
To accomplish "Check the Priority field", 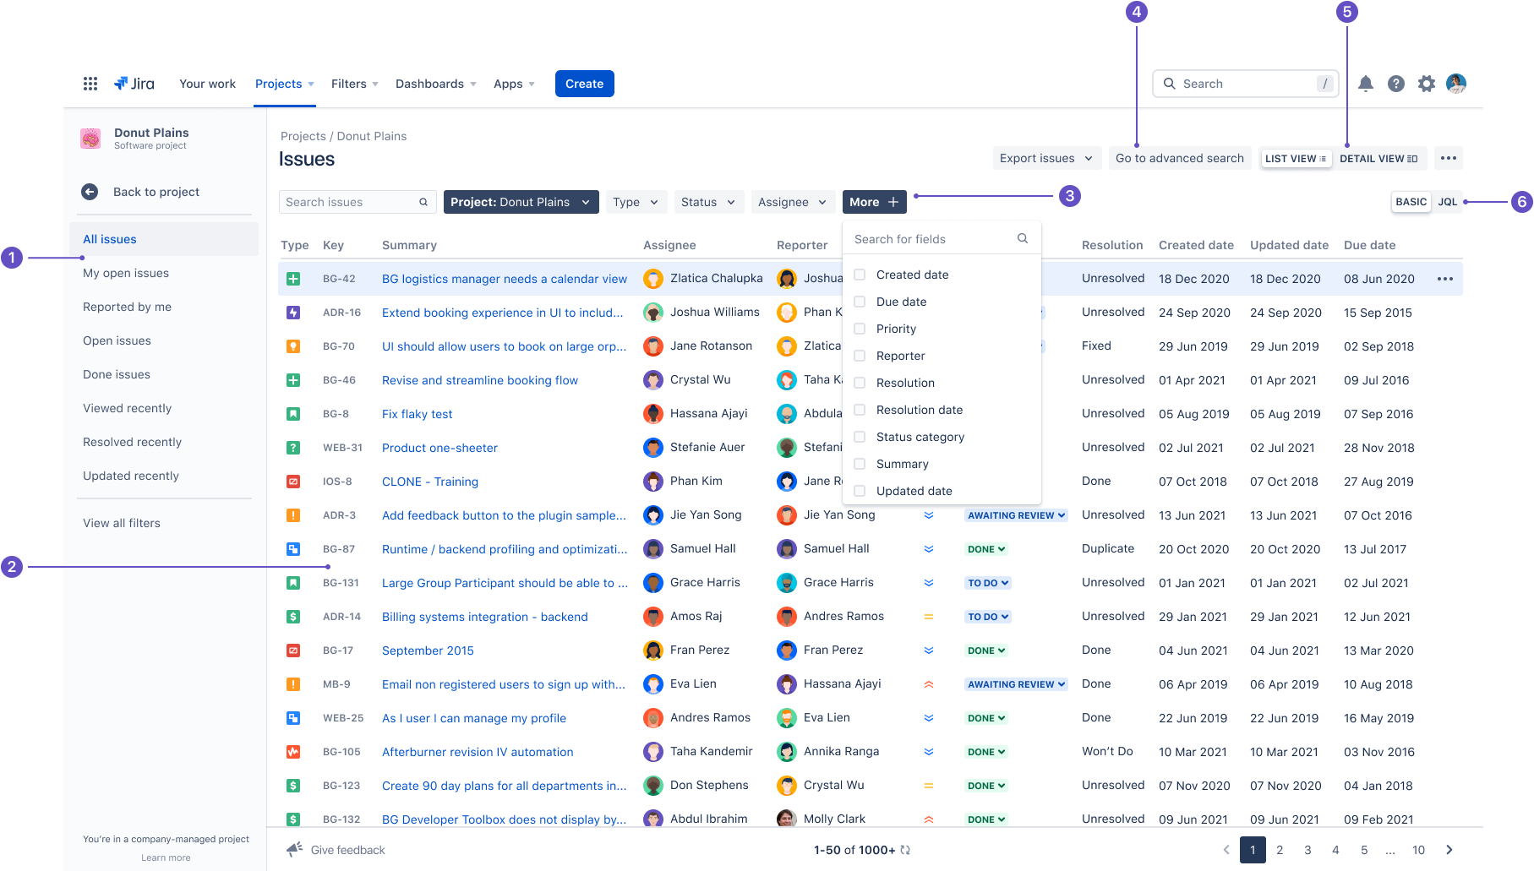I will point(860,329).
